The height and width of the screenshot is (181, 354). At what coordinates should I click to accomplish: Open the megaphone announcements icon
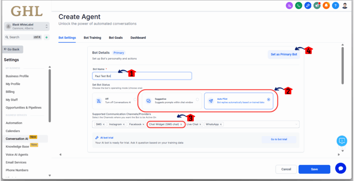tap(317, 6)
